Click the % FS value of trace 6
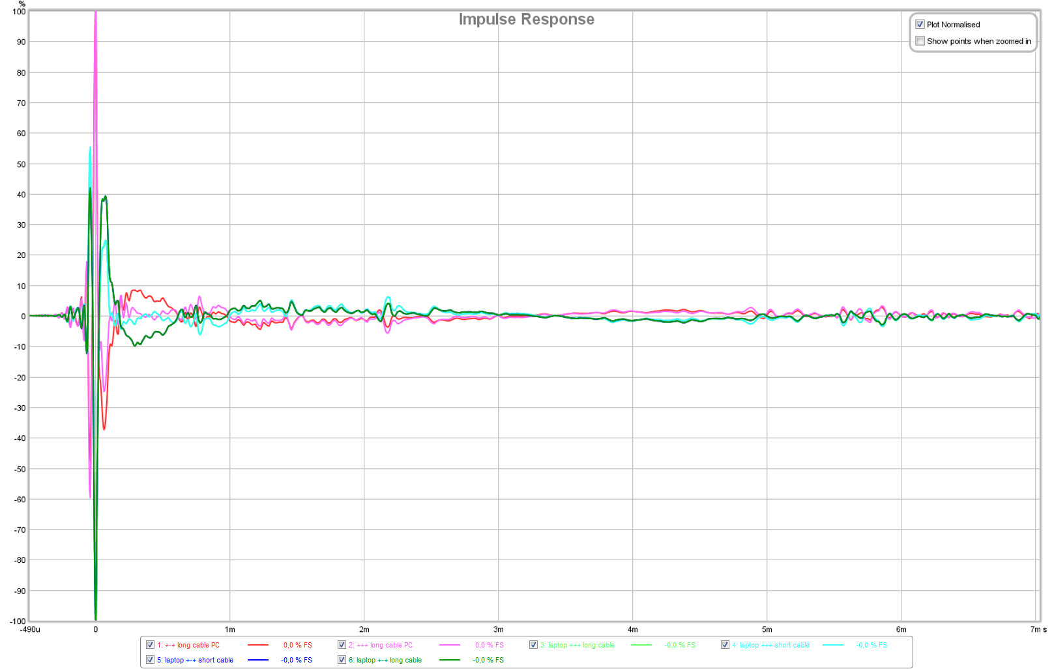 coord(488,660)
